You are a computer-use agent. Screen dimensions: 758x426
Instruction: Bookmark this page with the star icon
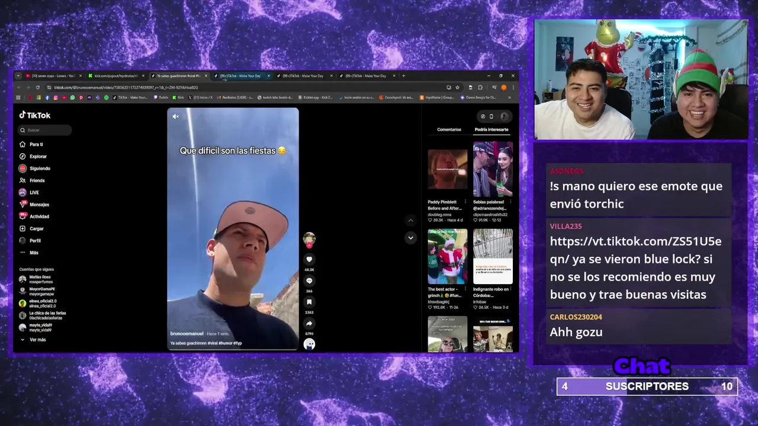(x=457, y=88)
